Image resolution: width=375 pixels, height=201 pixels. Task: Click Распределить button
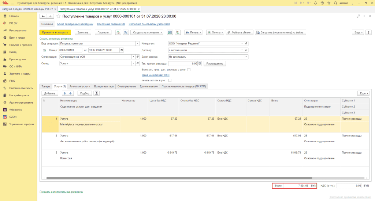(215, 63)
